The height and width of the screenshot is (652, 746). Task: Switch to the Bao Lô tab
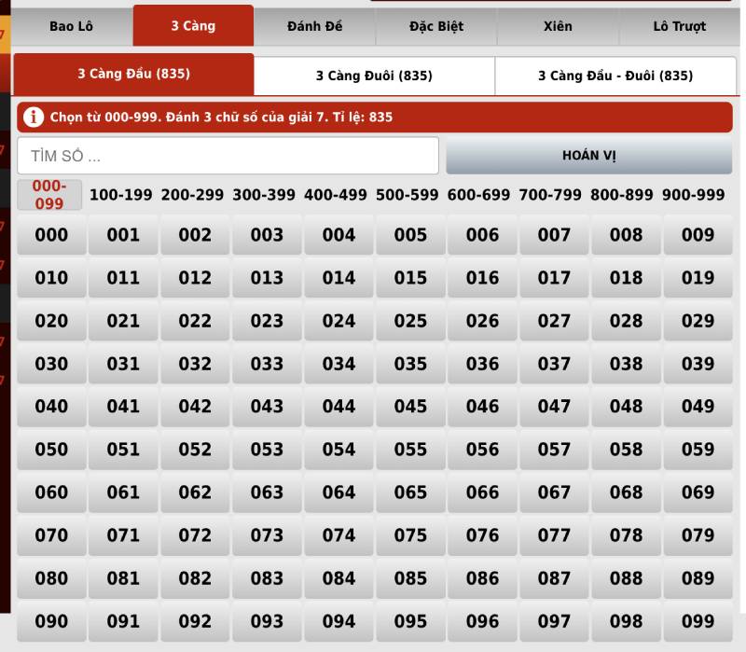point(71,26)
